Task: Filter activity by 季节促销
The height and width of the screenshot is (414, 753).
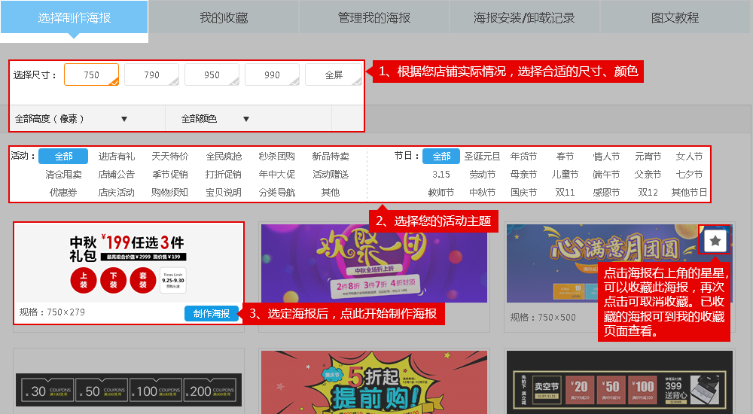Action: pyautogui.click(x=170, y=175)
